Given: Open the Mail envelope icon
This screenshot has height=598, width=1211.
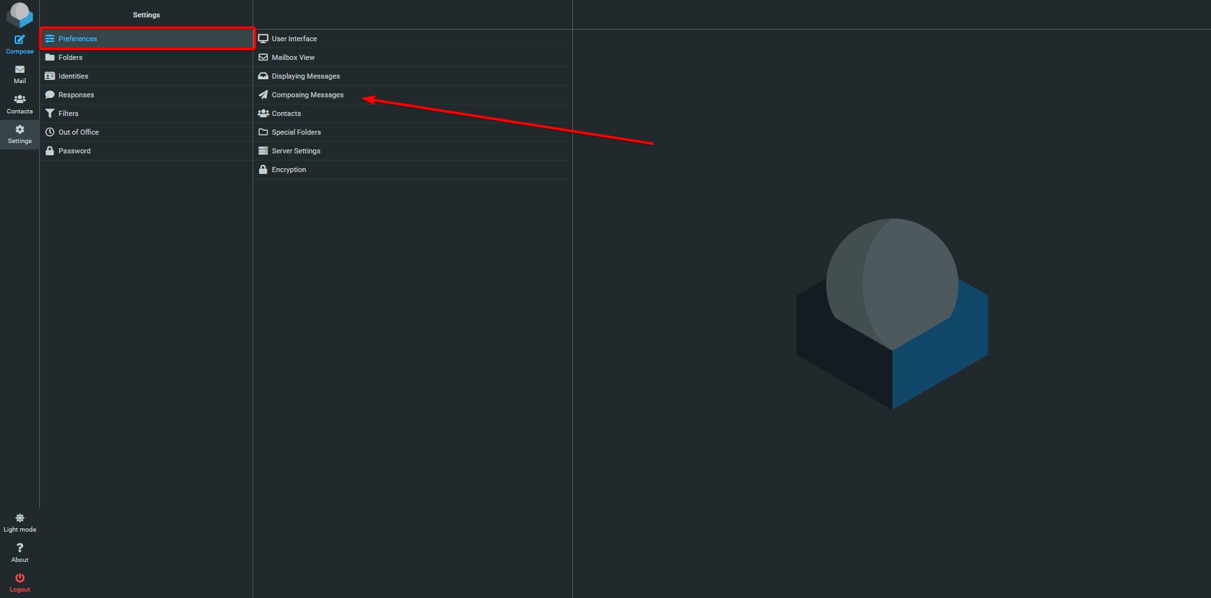Looking at the screenshot, I should (x=20, y=70).
